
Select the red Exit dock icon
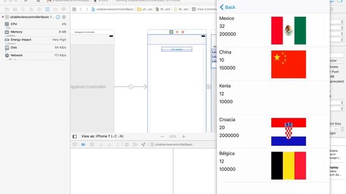[183, 32]
